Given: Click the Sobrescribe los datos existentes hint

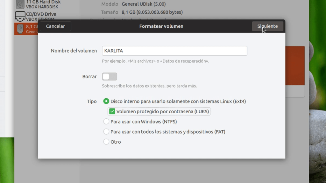Looking at the screenshot, I should [149, 86].
